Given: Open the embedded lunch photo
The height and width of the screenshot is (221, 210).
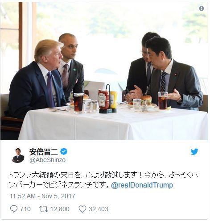Looking at the screenshot, I should point(104,71).
